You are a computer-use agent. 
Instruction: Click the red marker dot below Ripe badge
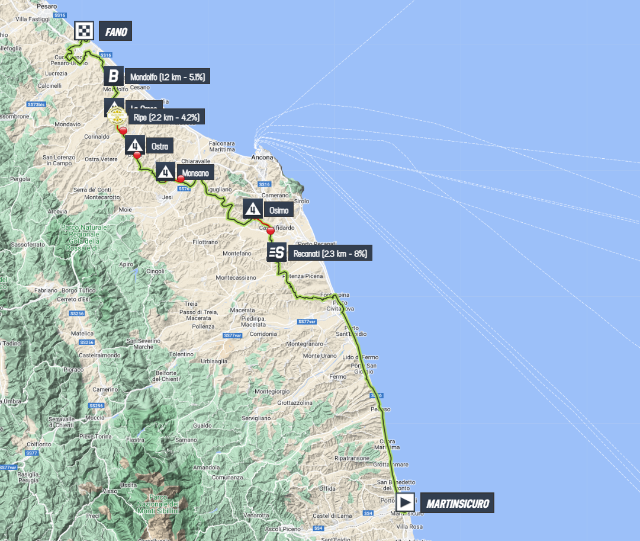pos(123,130)
